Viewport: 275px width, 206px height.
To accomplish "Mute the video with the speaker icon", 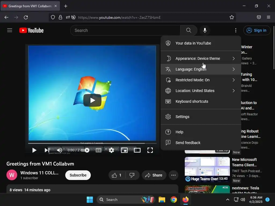I will tap(59, 150).
